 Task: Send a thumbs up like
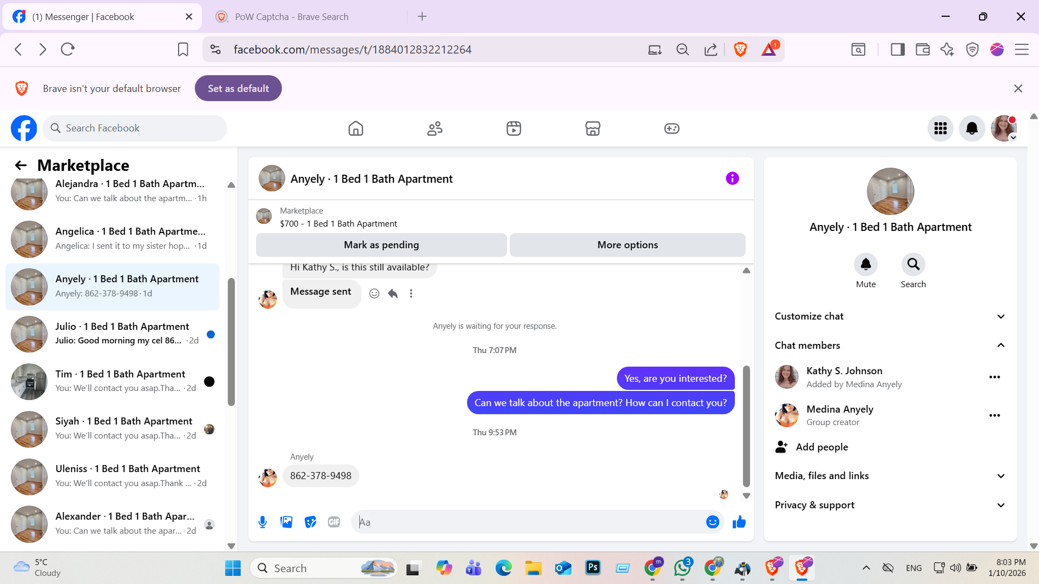(739, 522)
